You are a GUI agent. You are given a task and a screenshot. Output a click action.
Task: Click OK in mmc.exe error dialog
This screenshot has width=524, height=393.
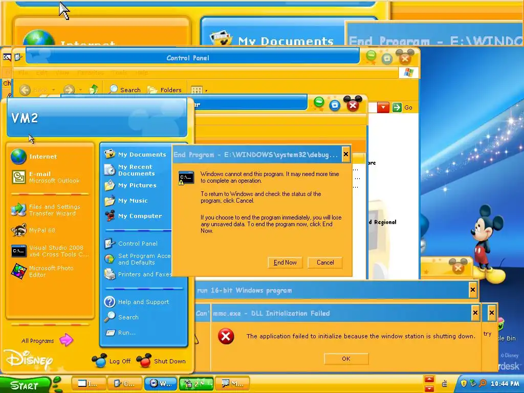click(x=346, y=359)
